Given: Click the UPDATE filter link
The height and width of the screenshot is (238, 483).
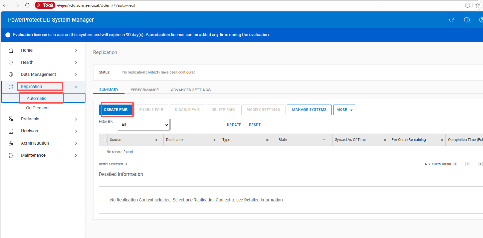Looking at the screenshot, I should point(234,125).
